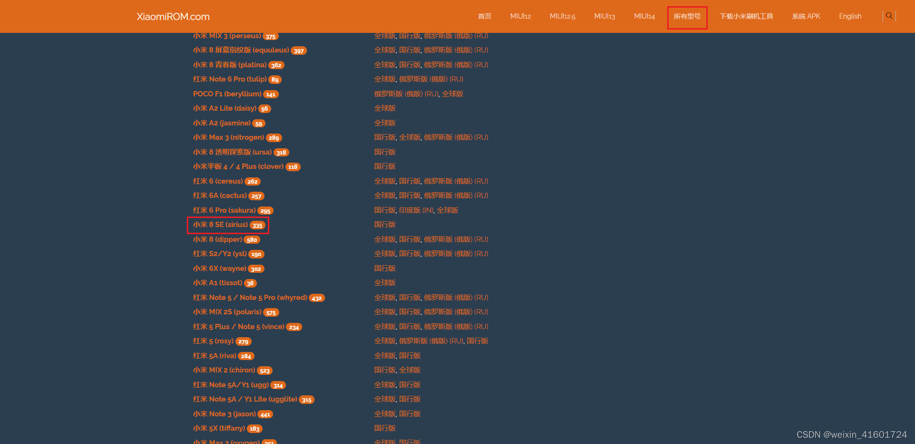Click the 335 count badge beside sirius
This screenshot has height=444, width=915.
[x=257, y=226]
